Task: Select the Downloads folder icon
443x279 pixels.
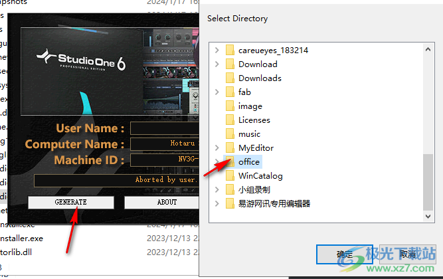Action: coord(230,78)
